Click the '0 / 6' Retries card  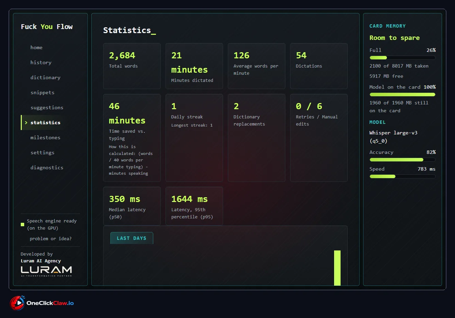click(x=319, y=138)
